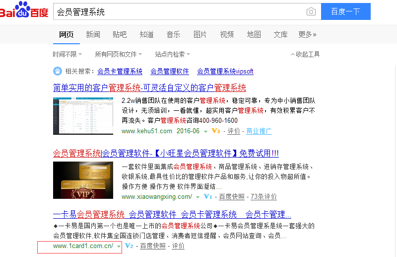This screenshot has height=257, width=397.
Task: Collapse tools via 收起工具
Action: click(x=305, y=54)
